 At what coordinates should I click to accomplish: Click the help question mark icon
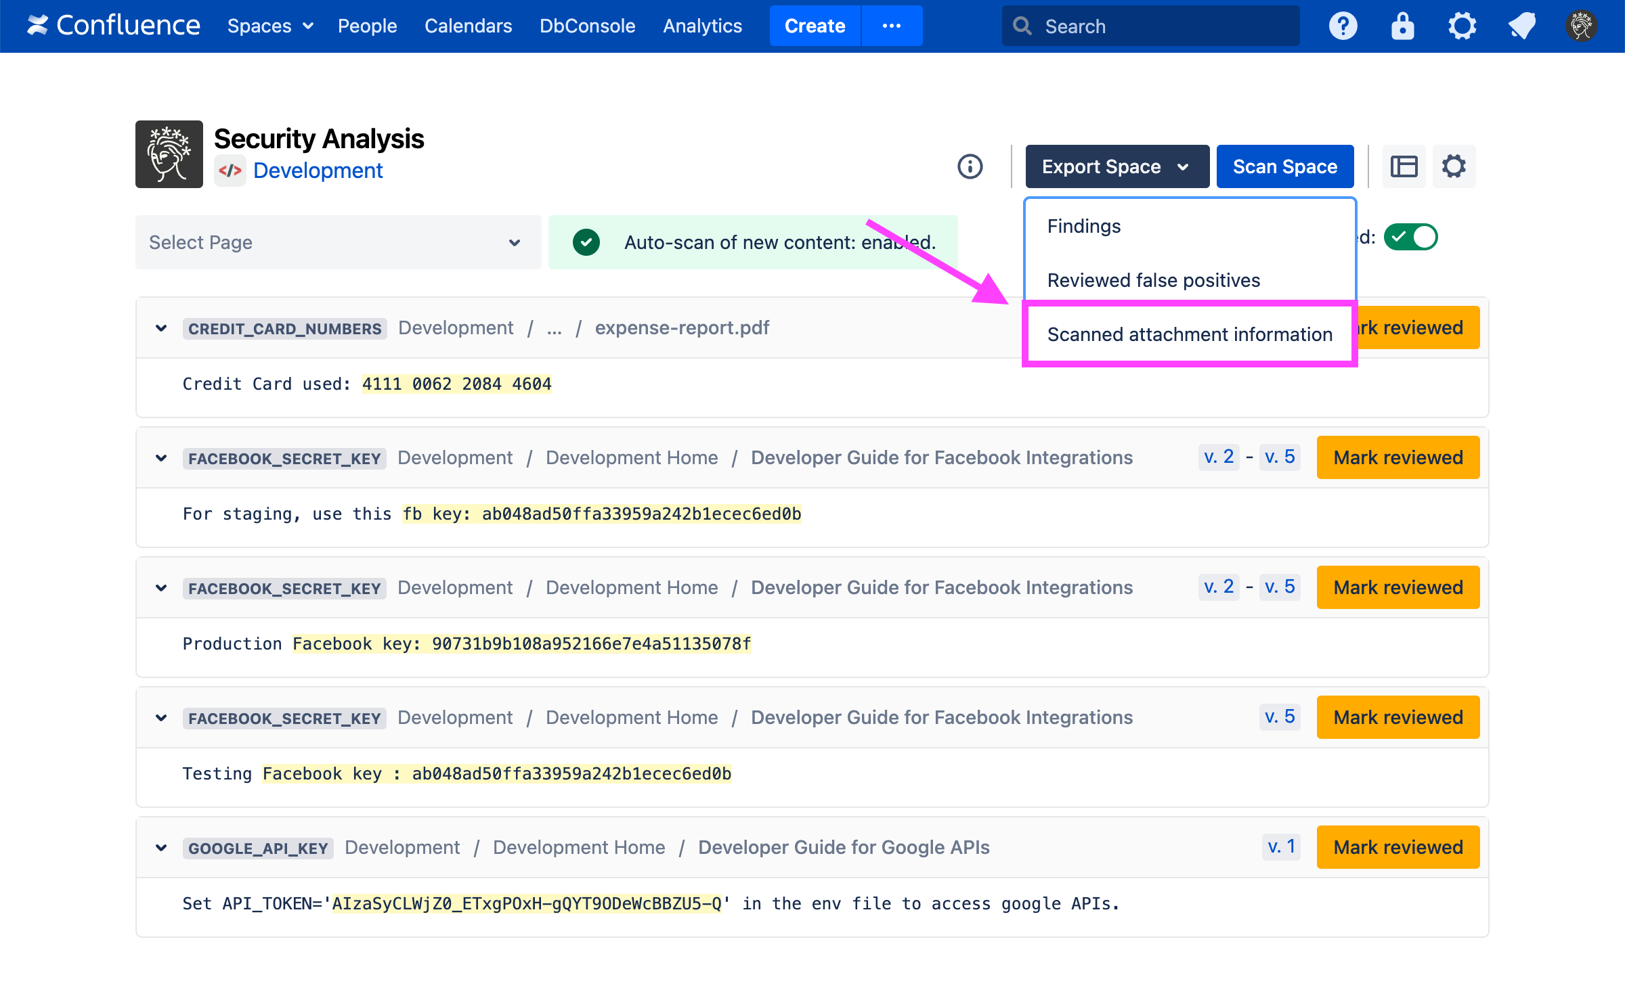[1343, 26]
